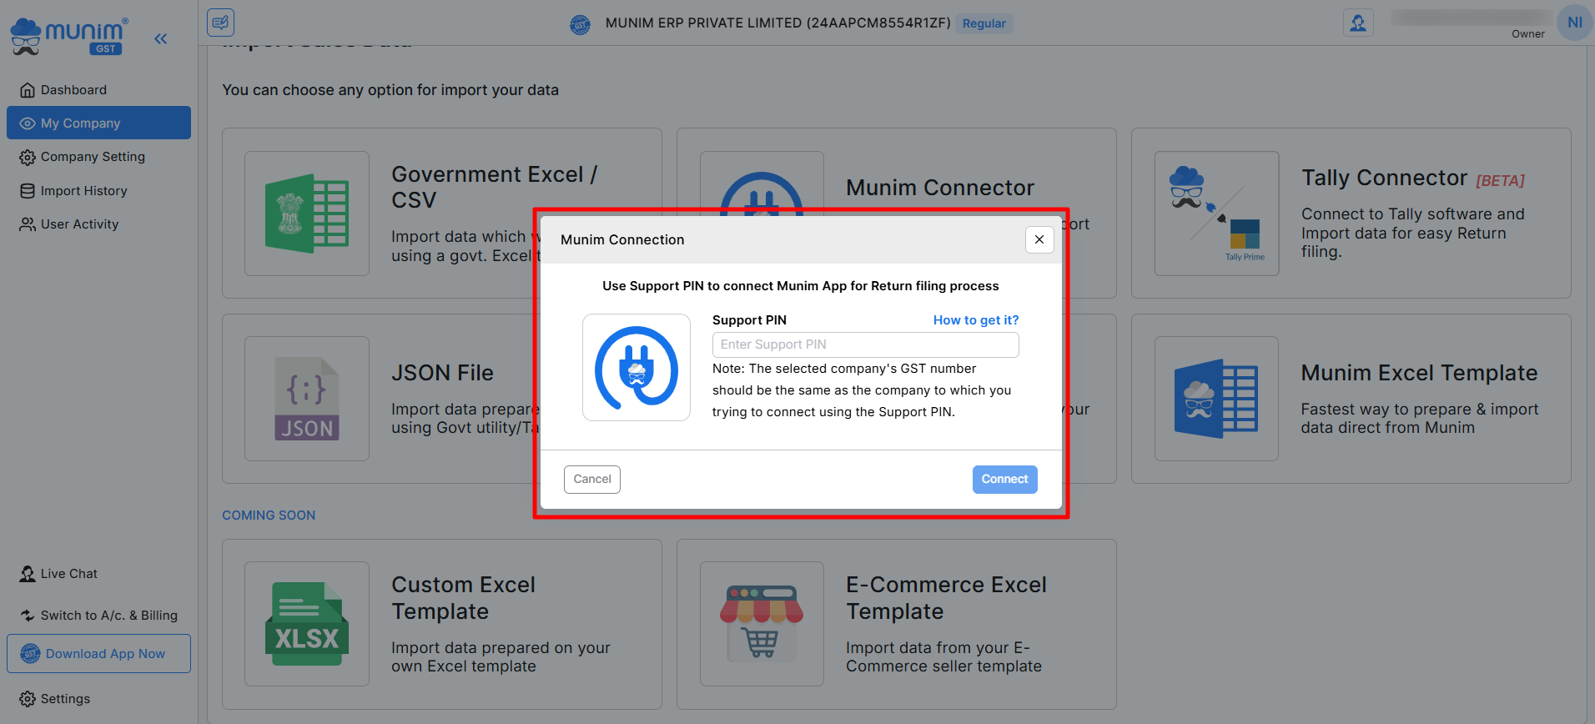This screenshot has width=1595, height=724.
Task: Focus the Enter Support PIN field
Action: 865,344
